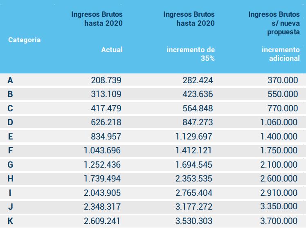
Task: Click value 423.636 in row B
Action: pos(198,94)
